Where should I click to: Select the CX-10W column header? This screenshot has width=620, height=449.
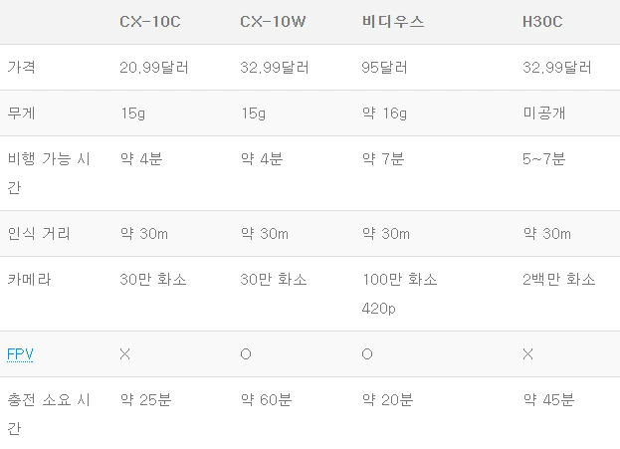pos(273,22)
